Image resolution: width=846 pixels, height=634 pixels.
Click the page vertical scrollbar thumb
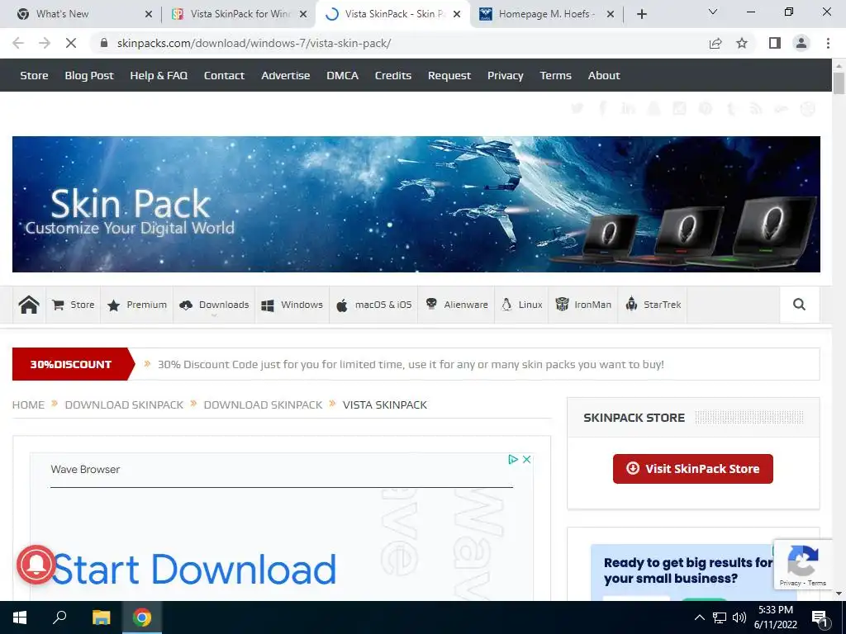click(839, 83)
